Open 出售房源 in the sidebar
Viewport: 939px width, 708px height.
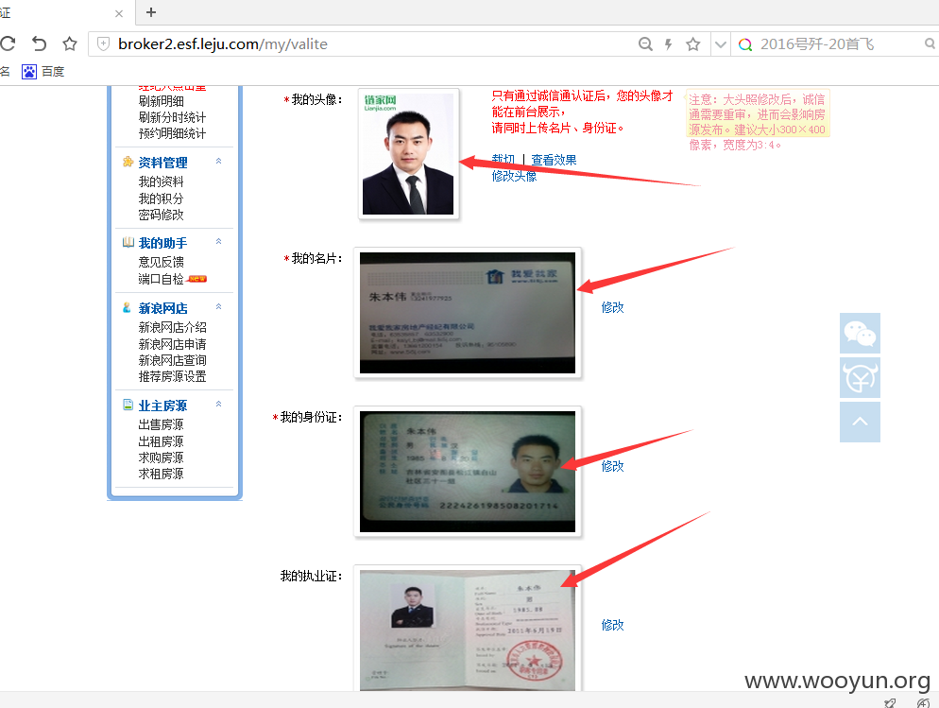162,424
